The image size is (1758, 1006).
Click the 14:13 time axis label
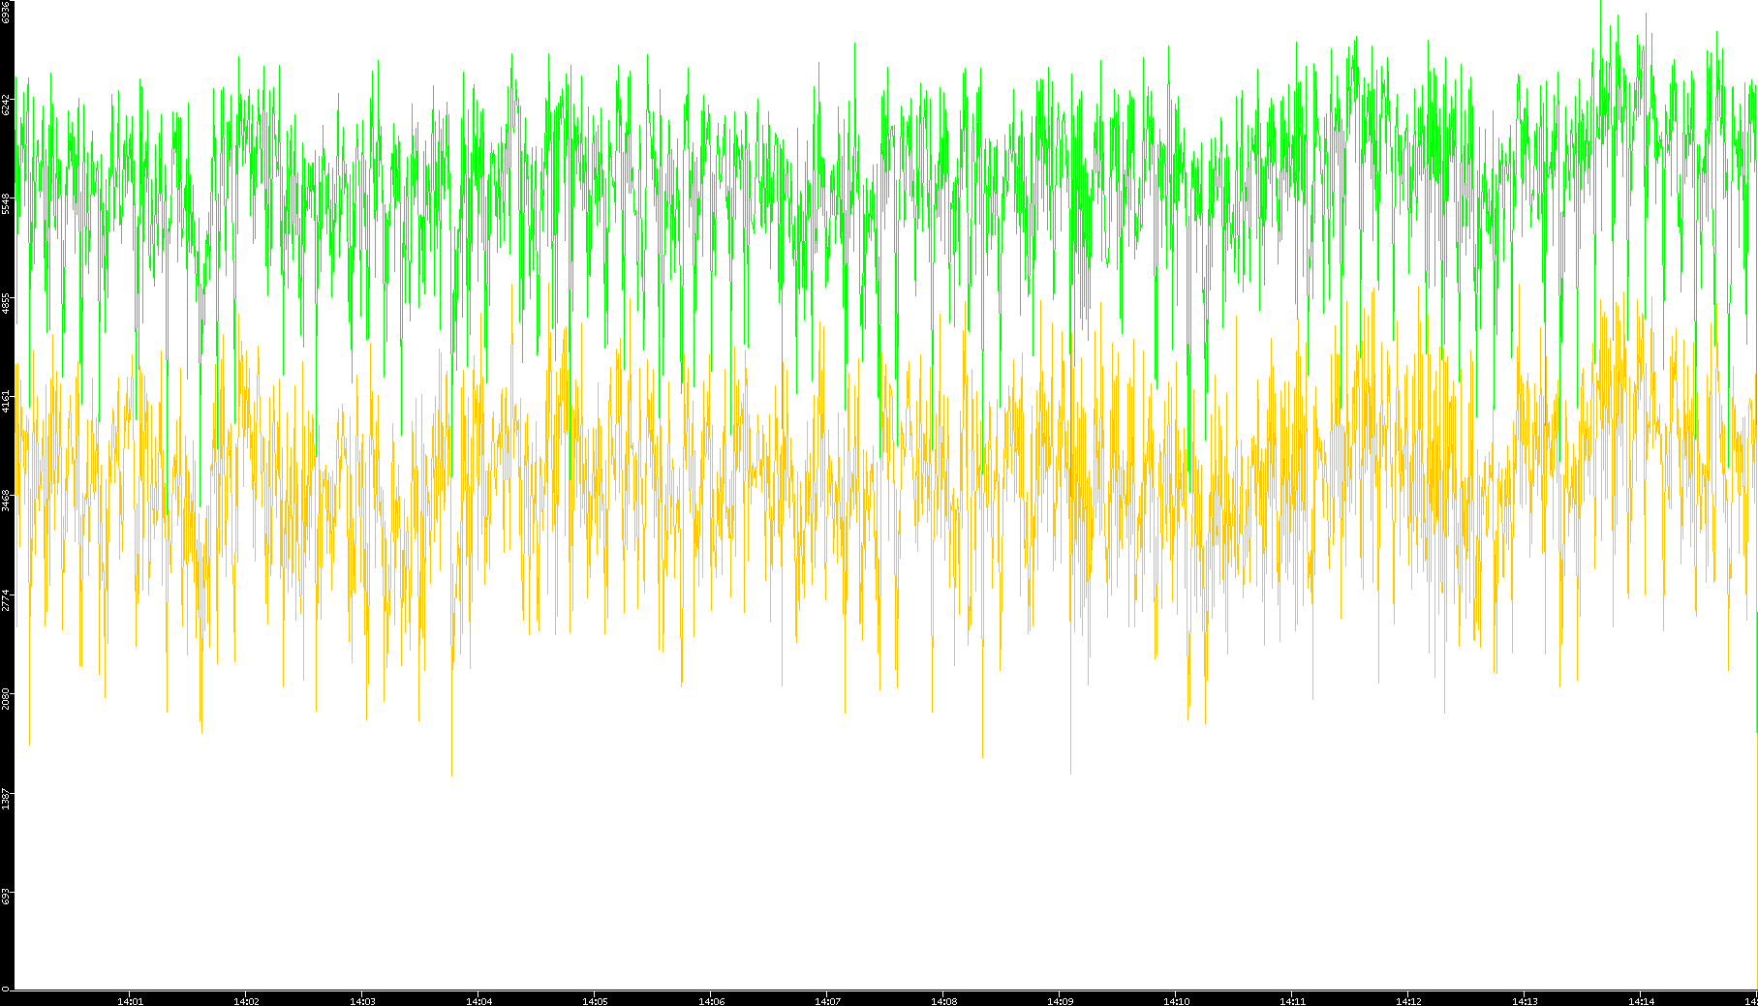(x=1525, y=1001)
